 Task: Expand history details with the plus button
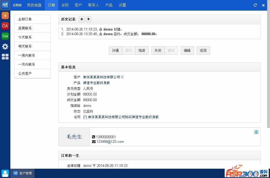[89, 19]
